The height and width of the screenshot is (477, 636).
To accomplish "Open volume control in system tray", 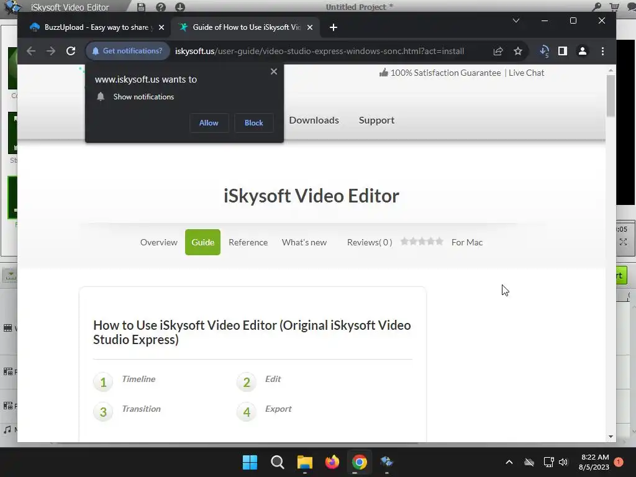I will pos(563,462).
